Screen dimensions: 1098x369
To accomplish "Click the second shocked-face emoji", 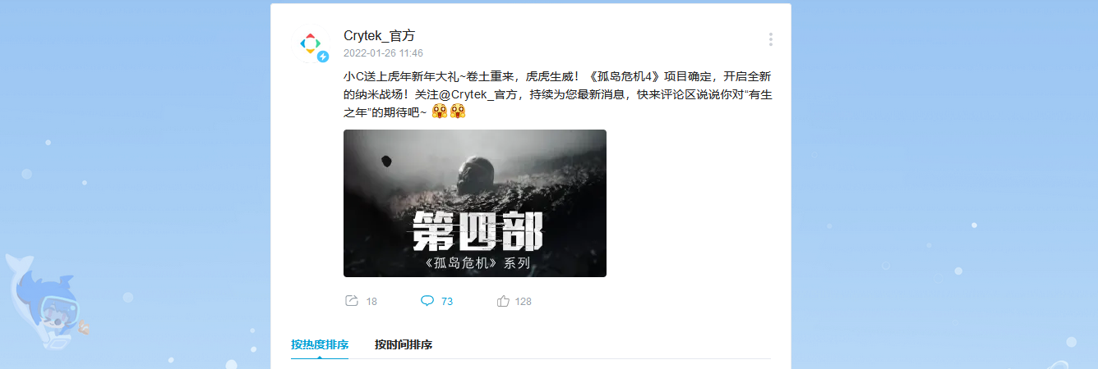I will [458, 112].
